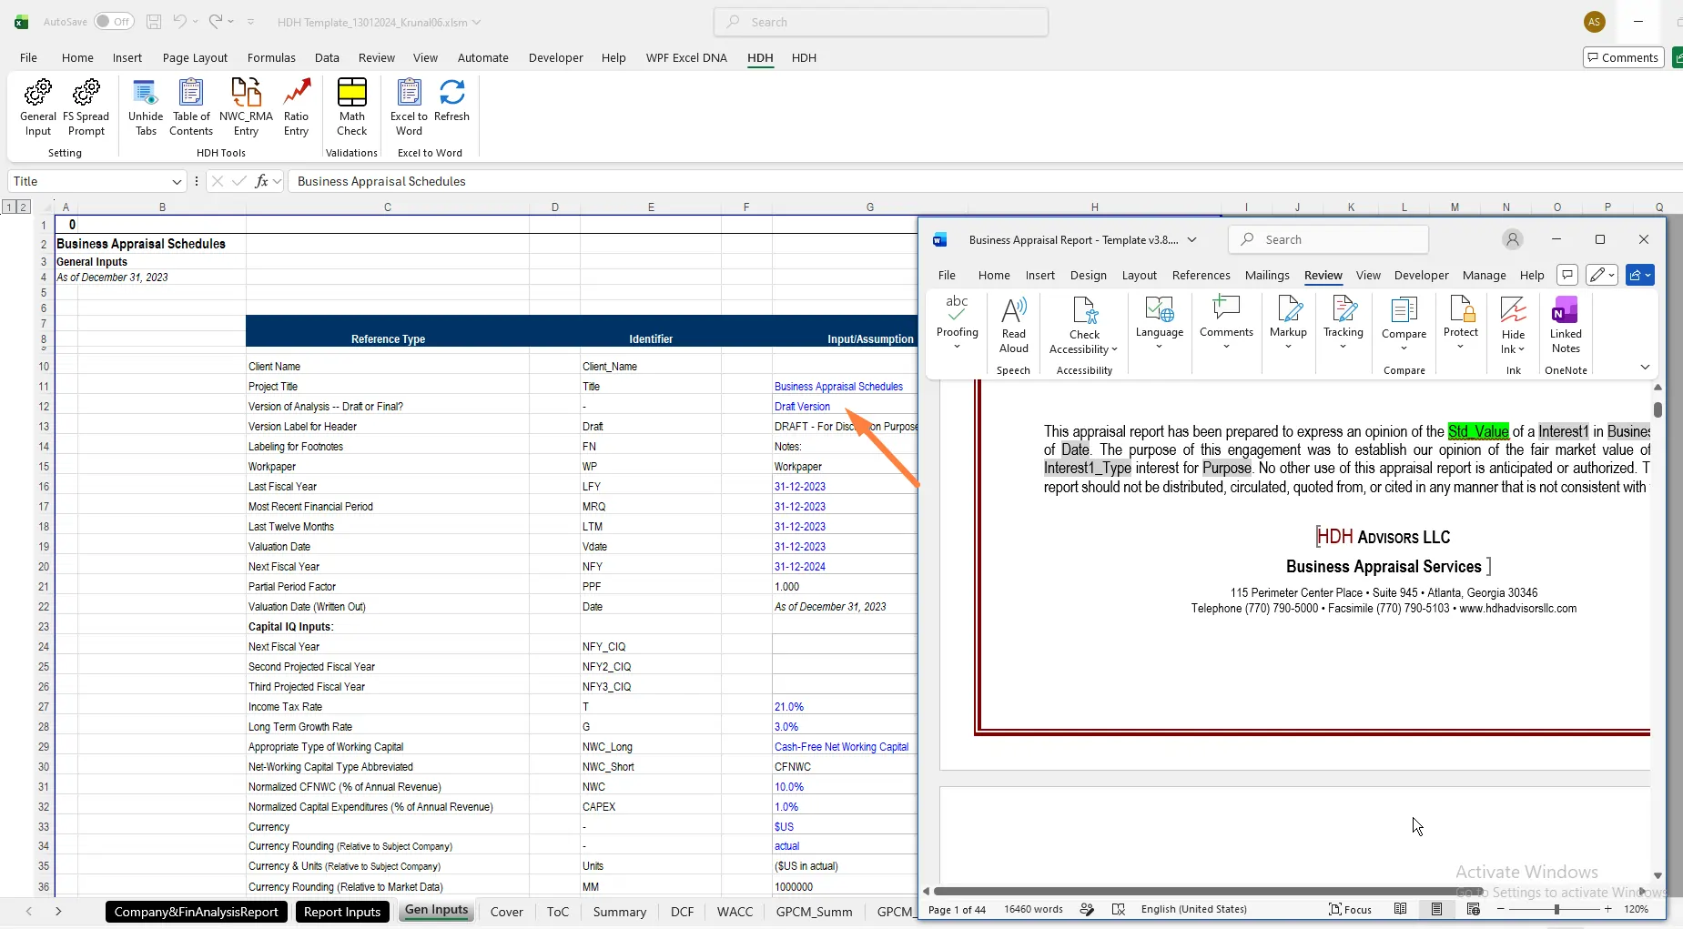Image resolution: width=1683 pixels, height=929 pixels.
Task: Open Word account profile icon
Action: pos(1513,239)
